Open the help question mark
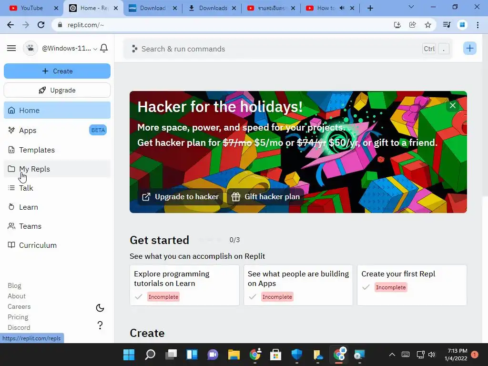 (100, 325)
